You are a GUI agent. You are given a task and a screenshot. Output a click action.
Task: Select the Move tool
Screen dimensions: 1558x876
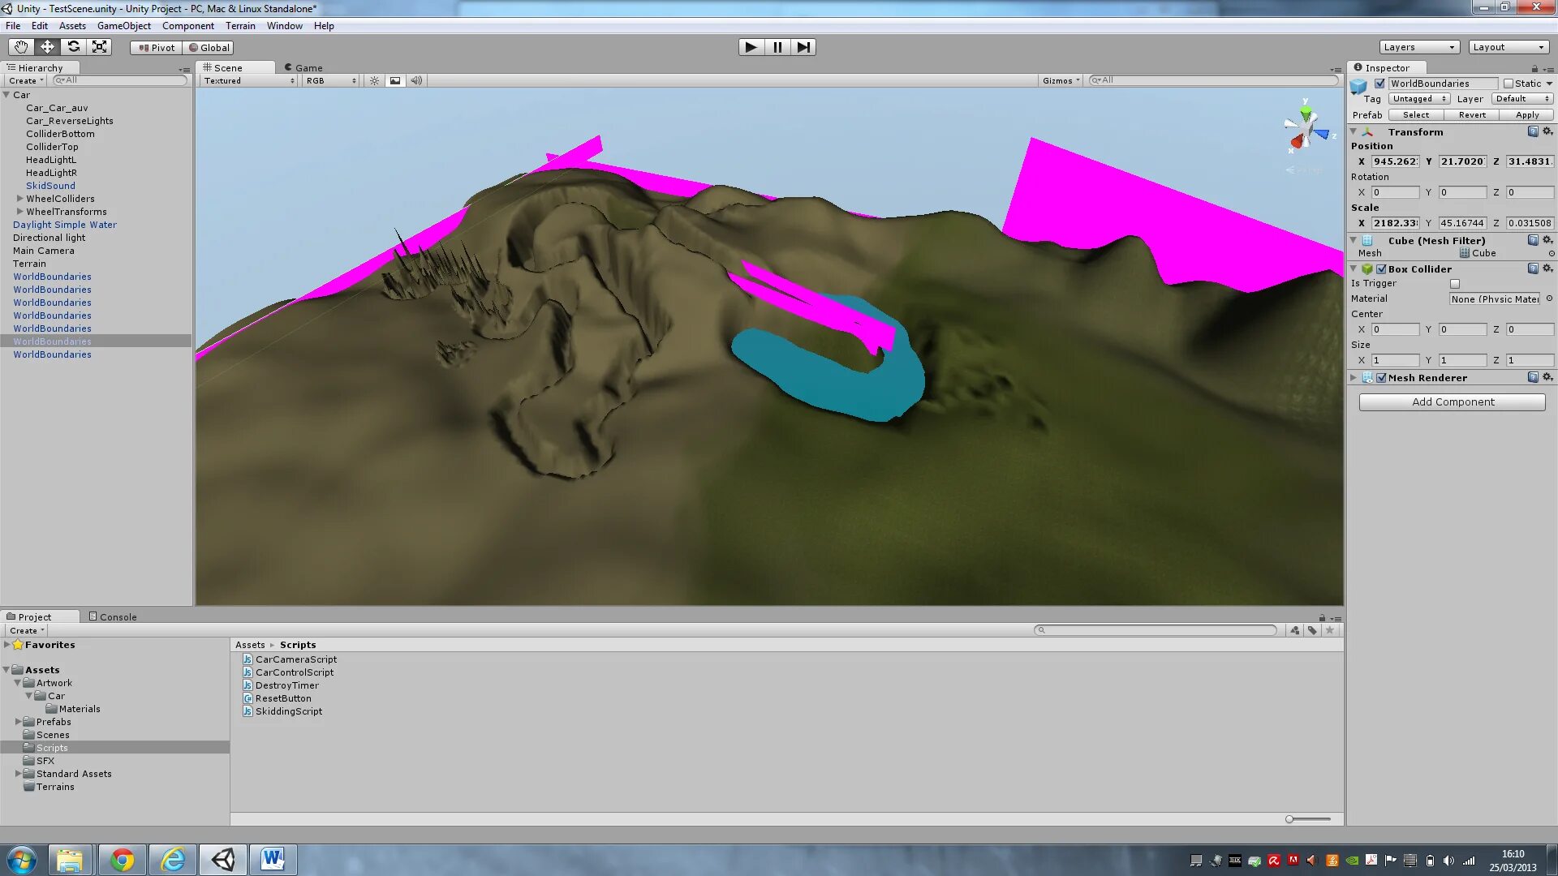click(x=47, y=47)
